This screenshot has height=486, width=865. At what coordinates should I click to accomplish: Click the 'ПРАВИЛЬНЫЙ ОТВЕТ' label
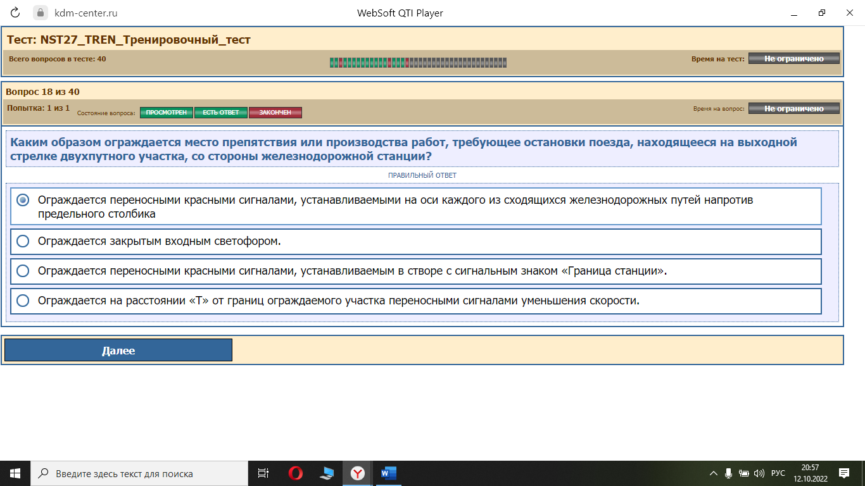(422, 175)
